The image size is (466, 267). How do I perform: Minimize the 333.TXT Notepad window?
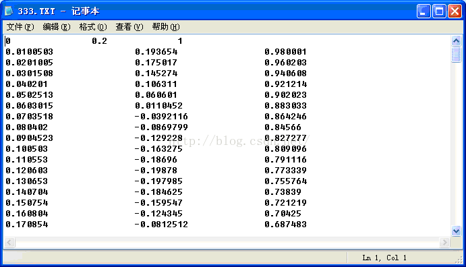point(424,11)
